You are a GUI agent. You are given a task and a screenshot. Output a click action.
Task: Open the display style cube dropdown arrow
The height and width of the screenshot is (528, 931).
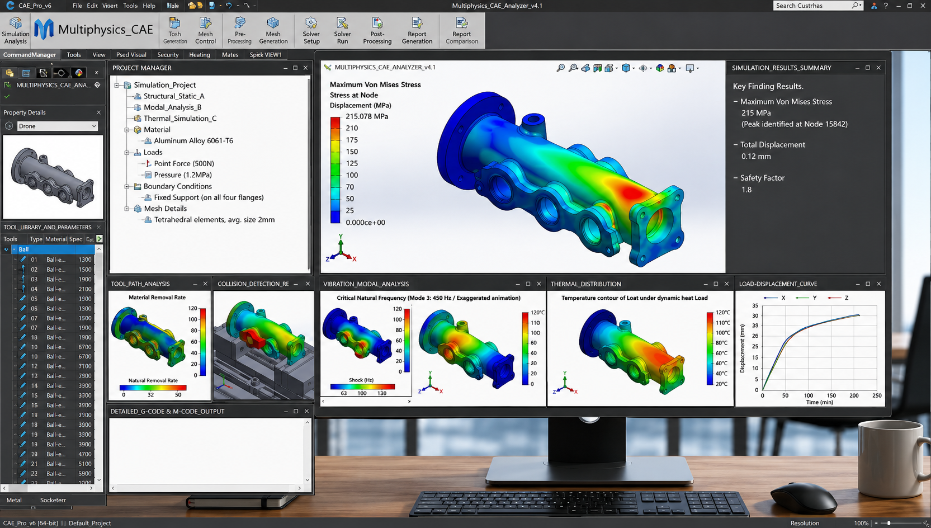click(x=634, y=68)
